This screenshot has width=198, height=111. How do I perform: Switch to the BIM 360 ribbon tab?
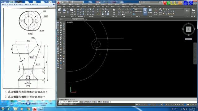pos(133,6)
